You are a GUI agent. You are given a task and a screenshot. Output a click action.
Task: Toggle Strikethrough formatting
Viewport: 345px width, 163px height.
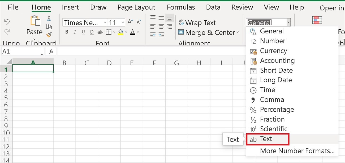click(100, 32)
